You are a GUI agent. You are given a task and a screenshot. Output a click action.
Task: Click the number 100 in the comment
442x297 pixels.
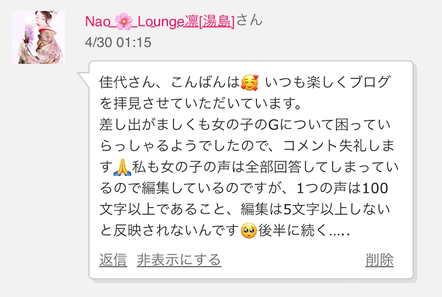375,188
